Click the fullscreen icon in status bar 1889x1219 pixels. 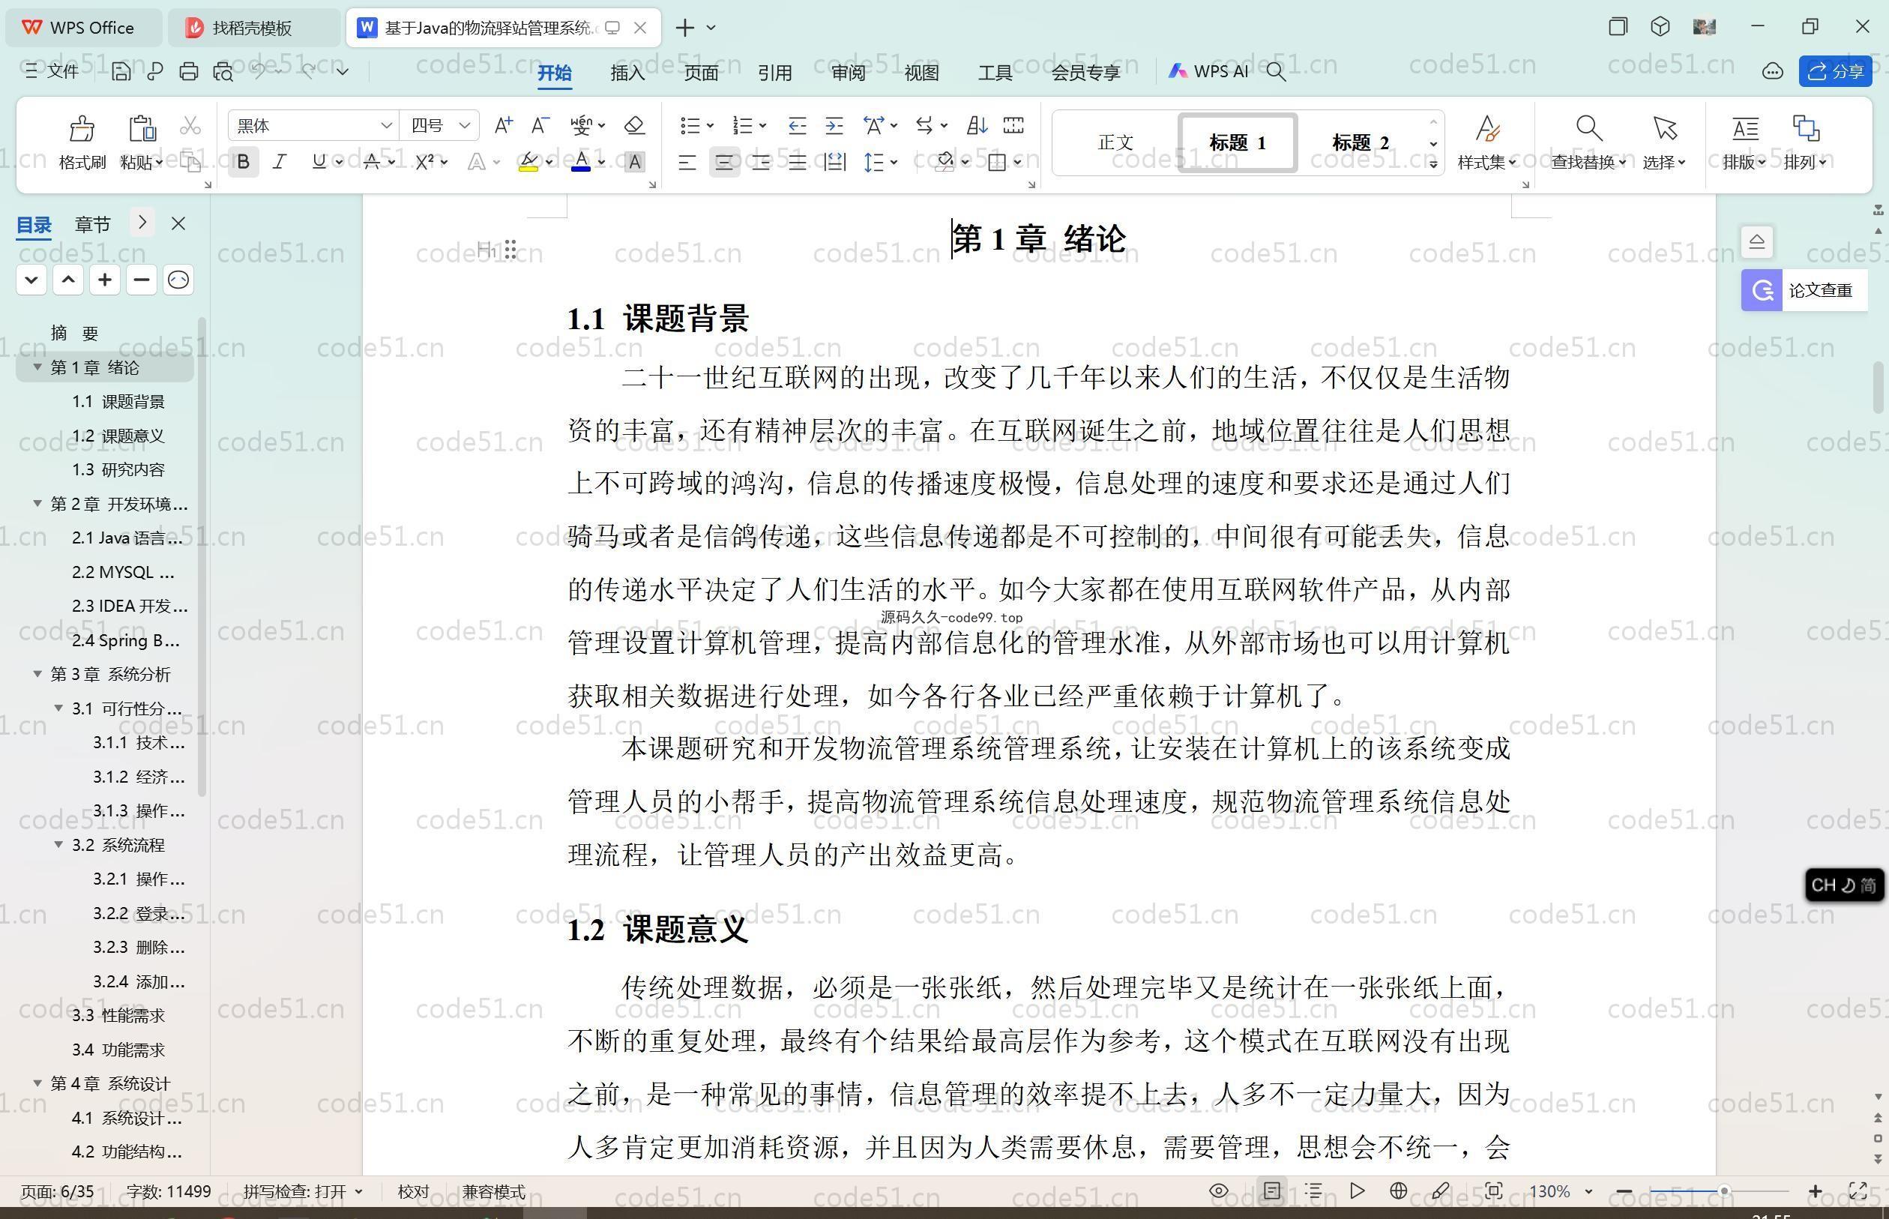[1858, 1191]
